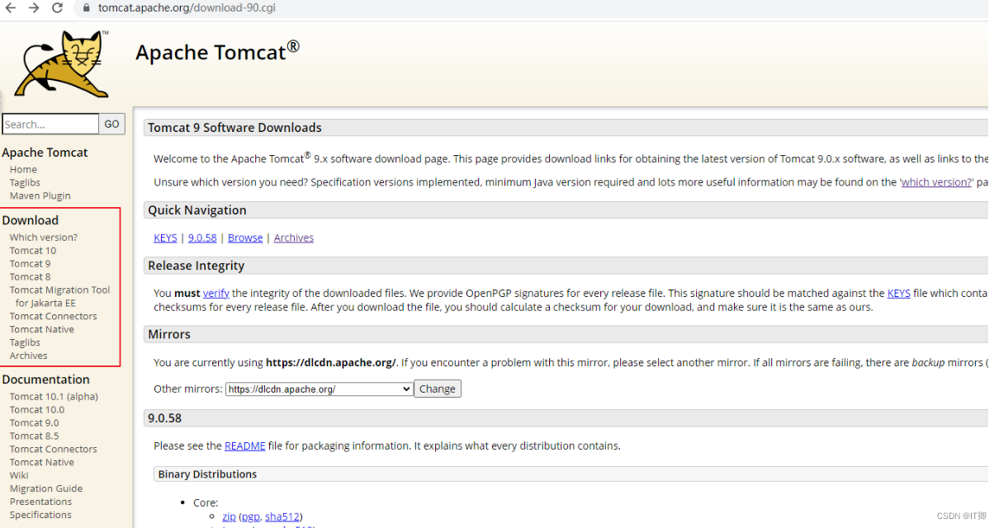The width and height of the screenshot is (999, 528).
Task: Click the sha512 checksum link
Action: pyautogui.click(x=282, y=516)
